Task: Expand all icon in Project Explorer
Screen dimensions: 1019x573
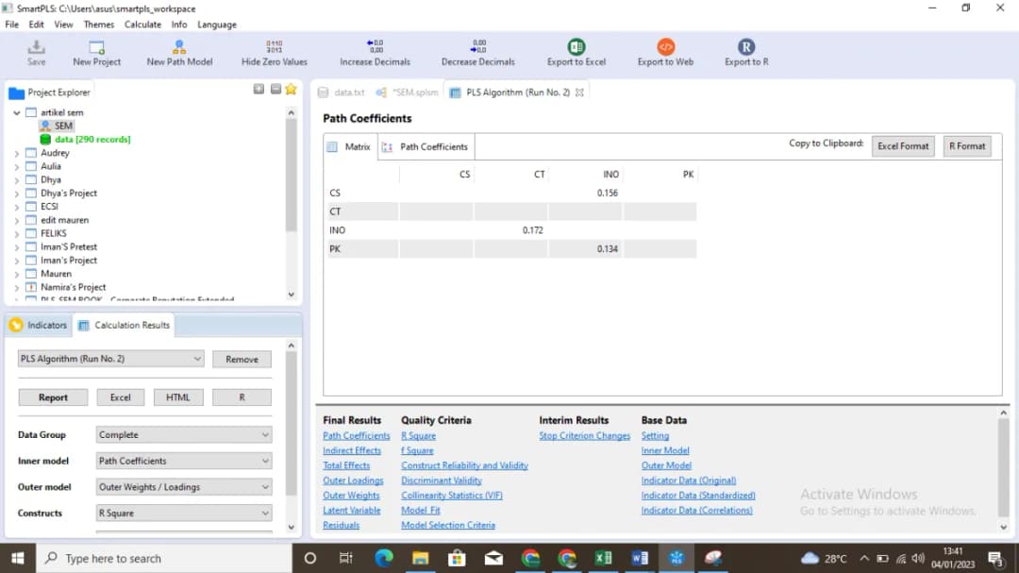Action: [259, 89]
